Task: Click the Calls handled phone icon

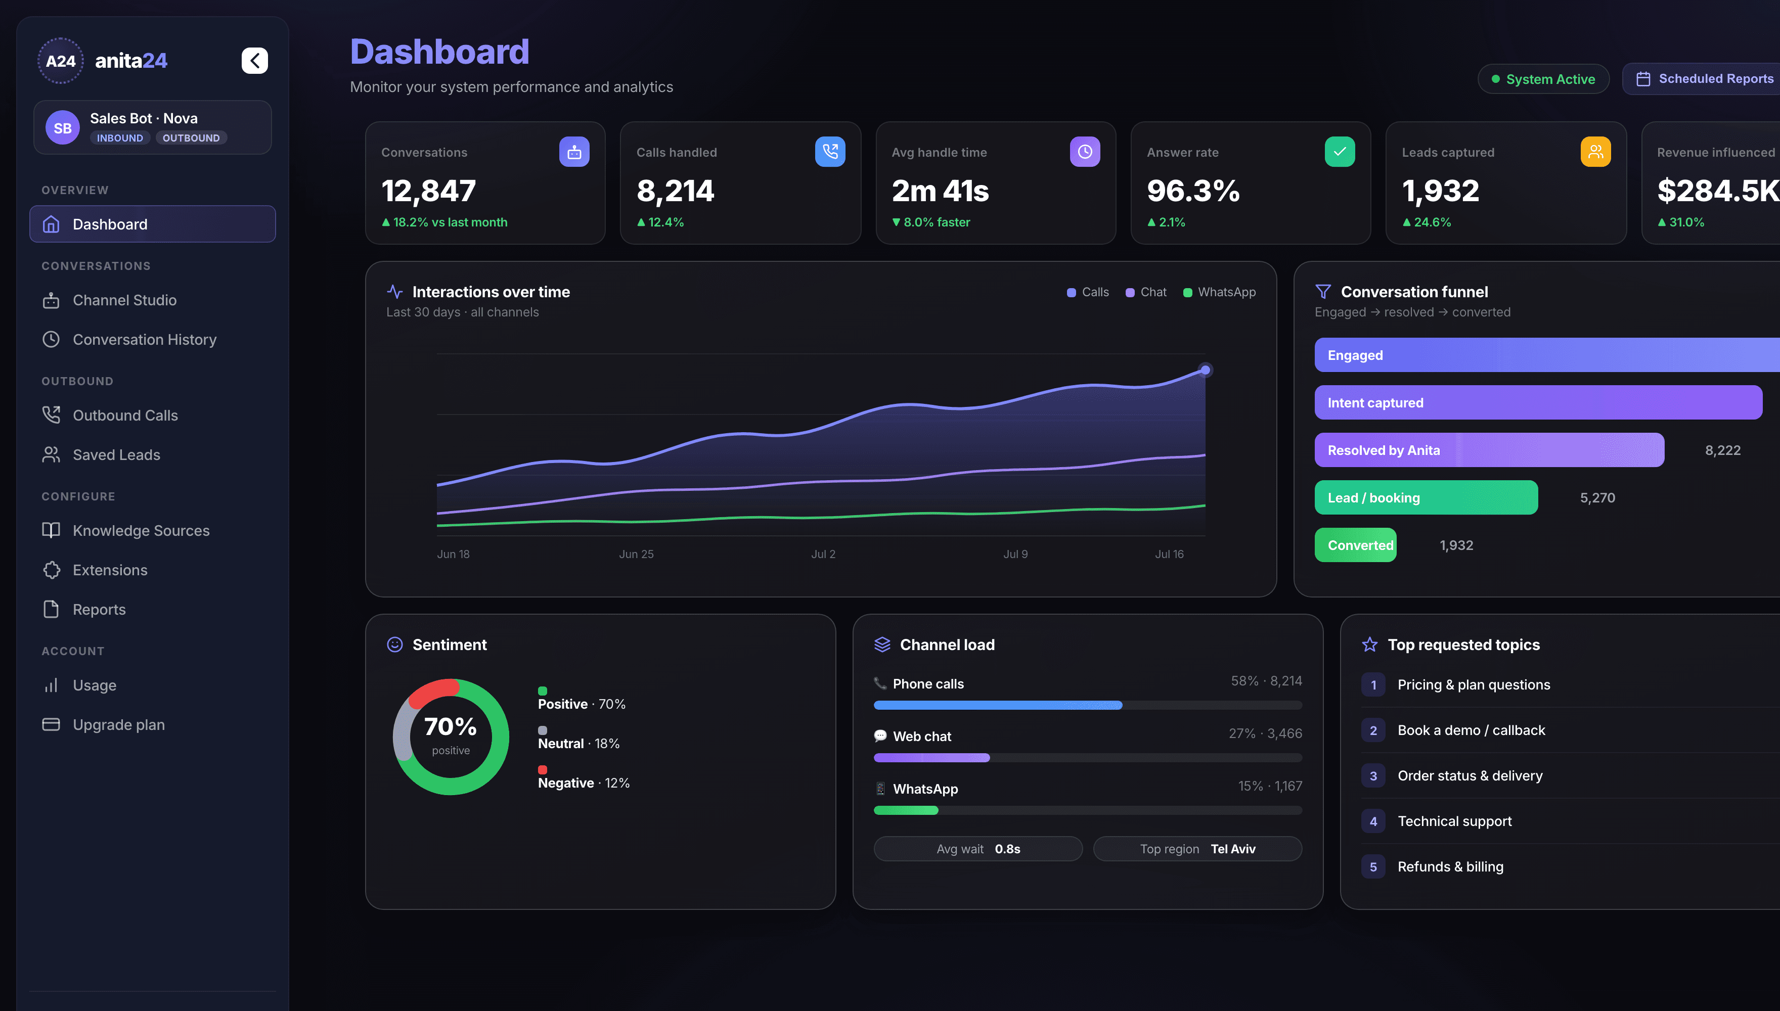Action: pyautogui.click(x=830, y=152)
